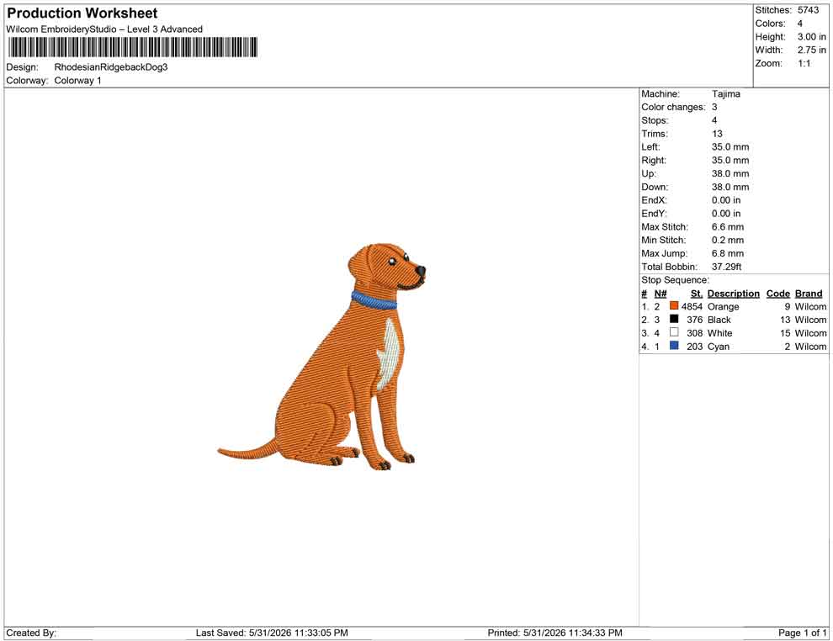This screenshot has width=833, height=641.
Task: Click the Last Saved timestamp in footer
Action: point(272,633)
